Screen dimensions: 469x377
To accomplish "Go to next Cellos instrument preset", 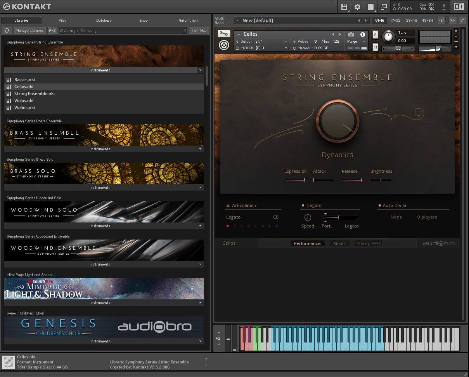I will coord(340,35).
